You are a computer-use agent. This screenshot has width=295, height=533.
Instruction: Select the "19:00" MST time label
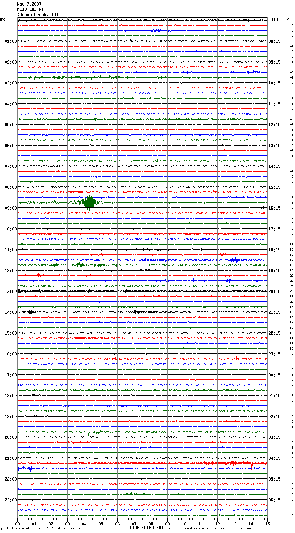11,417
